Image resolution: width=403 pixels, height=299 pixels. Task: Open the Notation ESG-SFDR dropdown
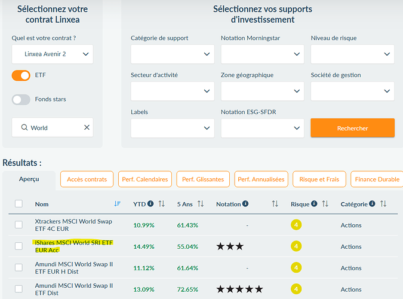[x=263, y=128]
